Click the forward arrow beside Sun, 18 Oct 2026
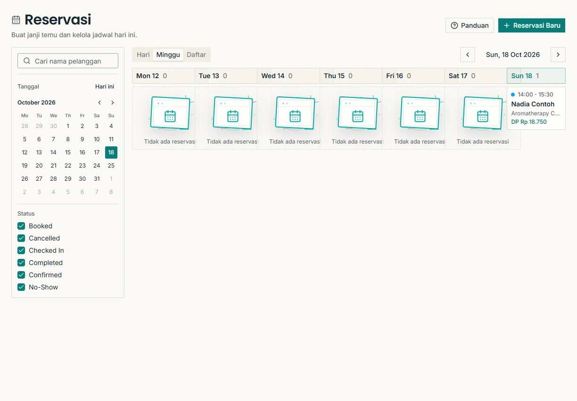This screenshot has width=577, height=401. pos(558,55)
